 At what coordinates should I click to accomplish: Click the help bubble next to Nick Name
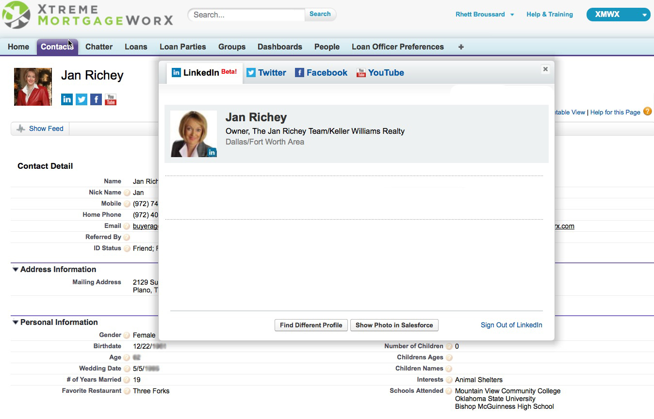(127, 193)
